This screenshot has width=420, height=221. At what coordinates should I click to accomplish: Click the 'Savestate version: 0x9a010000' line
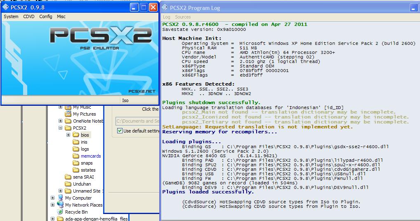coord(204,29)
